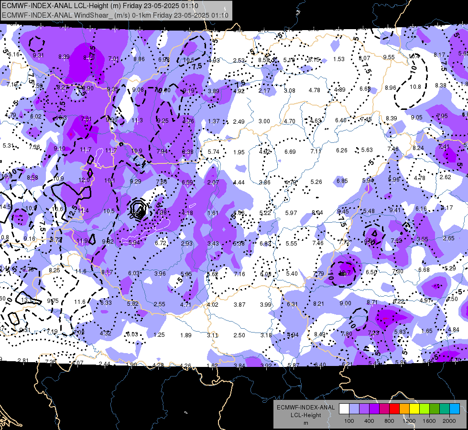Click the wind shear value '9.05'

(x=416, y=117)
